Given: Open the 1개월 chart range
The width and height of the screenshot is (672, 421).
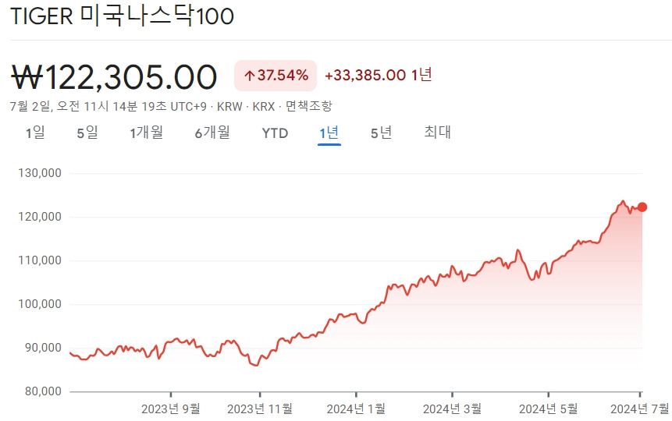Looking at the screenshot, I should (x=147, y=133).
